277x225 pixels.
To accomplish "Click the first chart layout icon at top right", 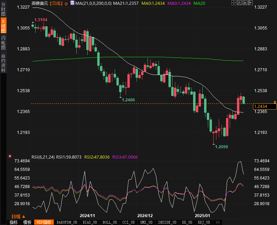I will (234, 3).
